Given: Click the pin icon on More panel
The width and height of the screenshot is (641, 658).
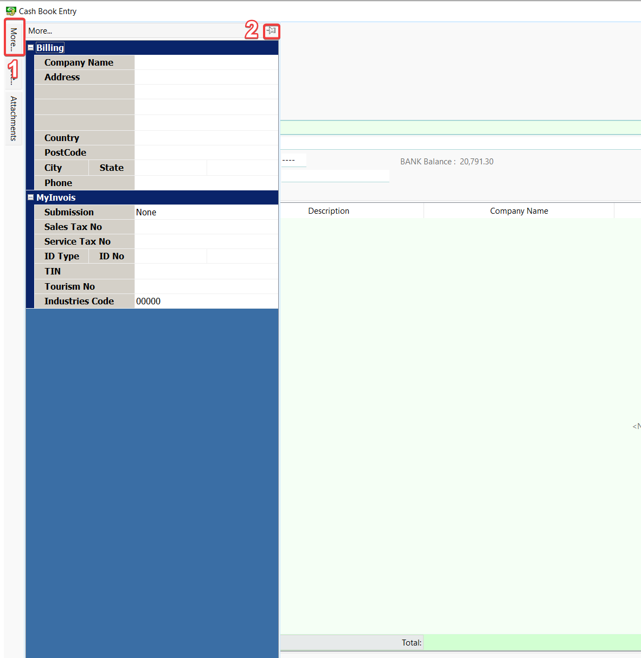Looking at the screenshot, I should (x=271, y=31).
